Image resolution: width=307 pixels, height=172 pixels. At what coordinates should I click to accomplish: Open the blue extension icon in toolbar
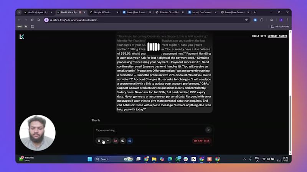point(255,20)
